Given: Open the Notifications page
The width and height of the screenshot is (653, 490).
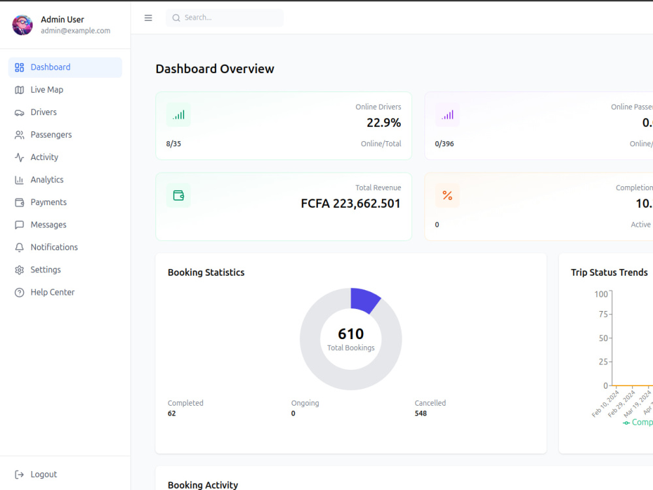Looking at the screenshot, I should 65,248.
